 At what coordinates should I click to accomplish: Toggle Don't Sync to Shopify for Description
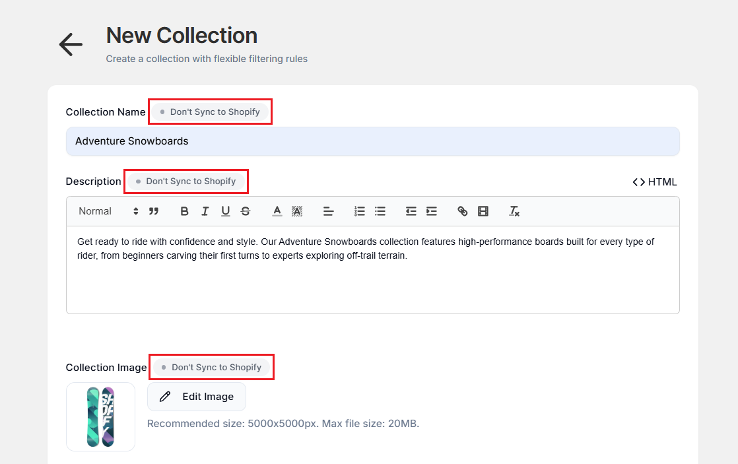185,181
